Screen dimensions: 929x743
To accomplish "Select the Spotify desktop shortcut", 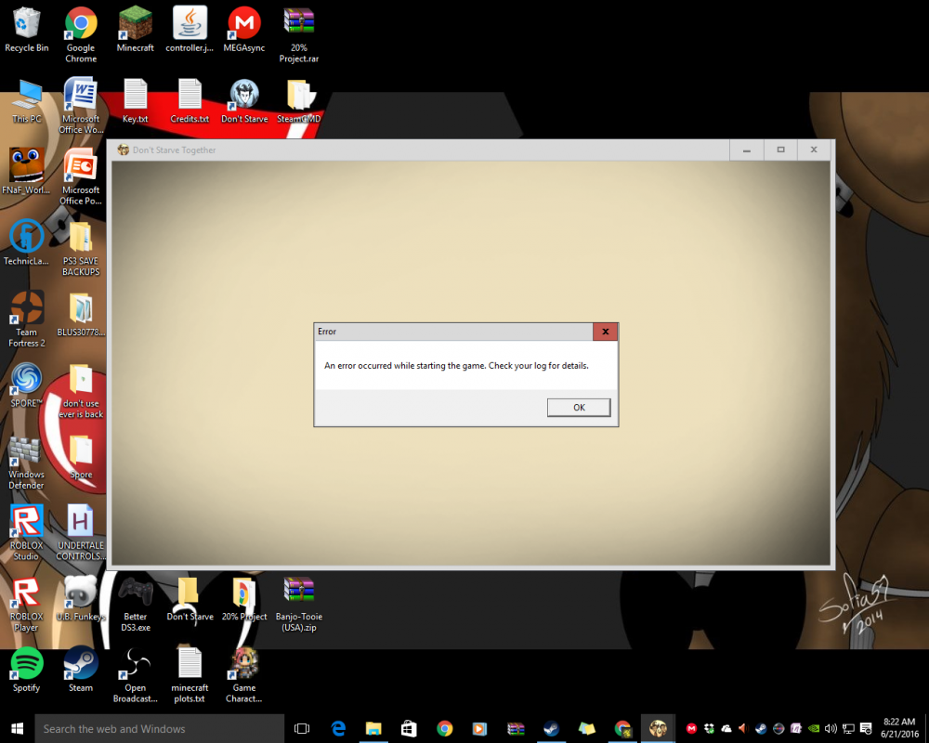I will [27, 670].
